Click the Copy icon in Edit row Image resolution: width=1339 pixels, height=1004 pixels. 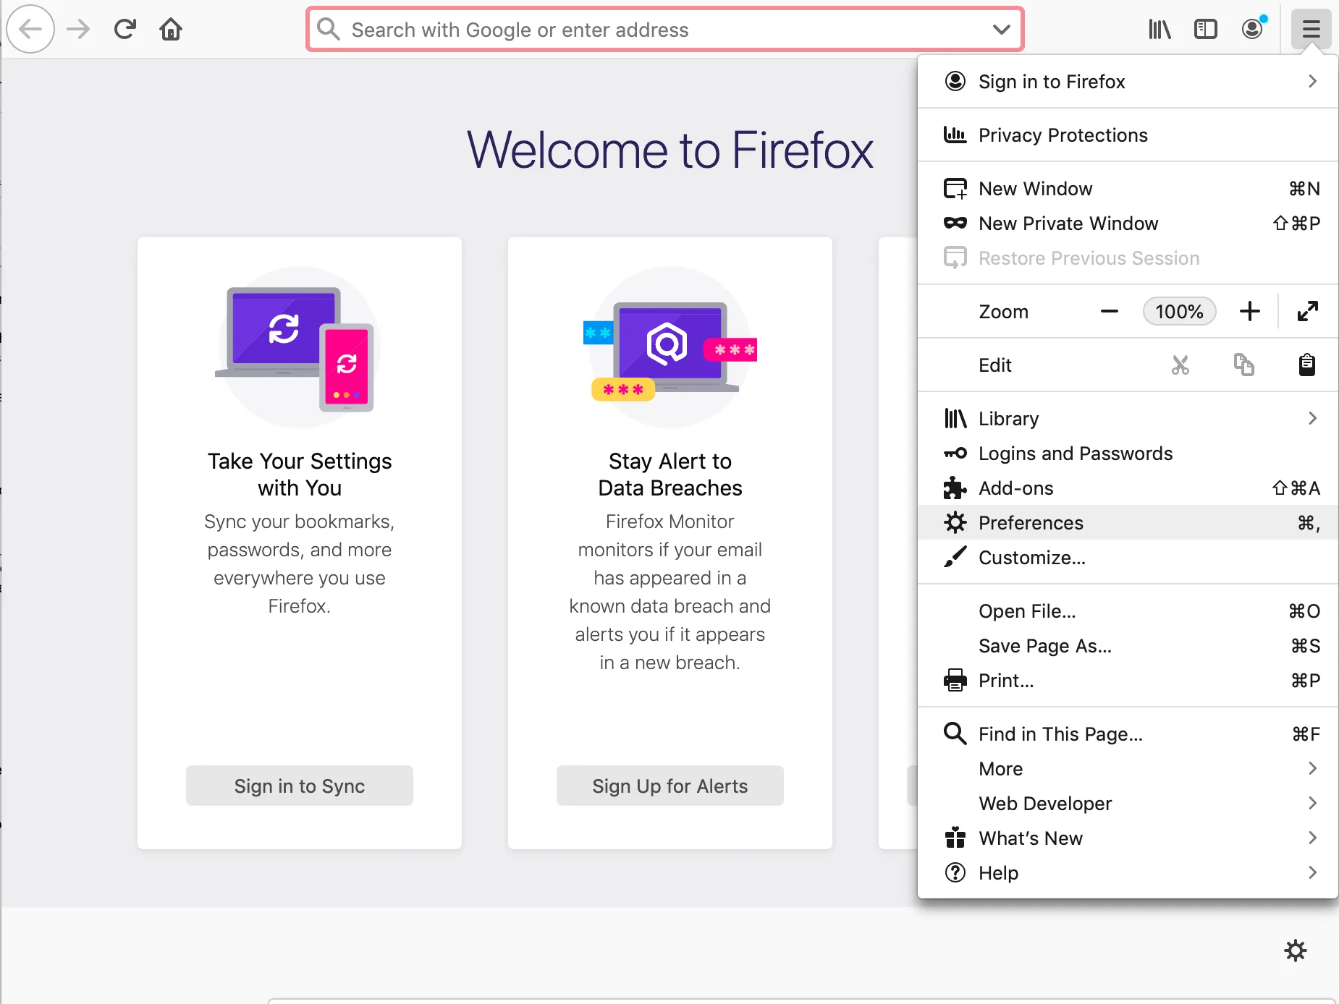click(x=1243, y=365)
